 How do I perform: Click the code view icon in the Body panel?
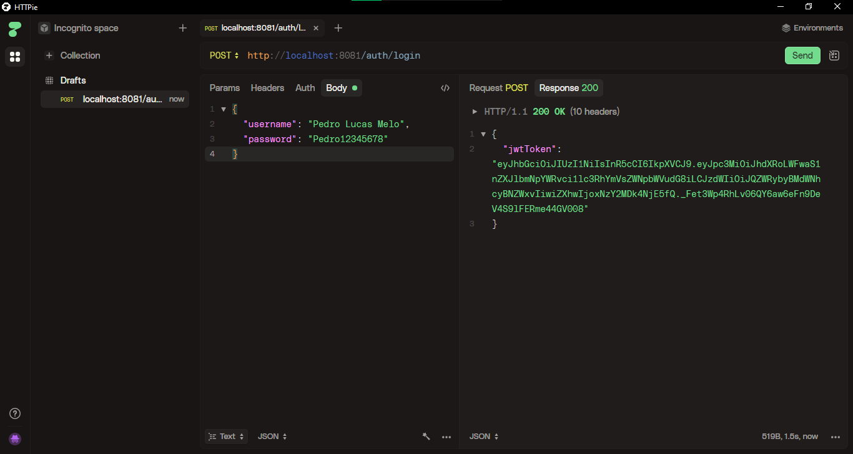pos(445,88)
